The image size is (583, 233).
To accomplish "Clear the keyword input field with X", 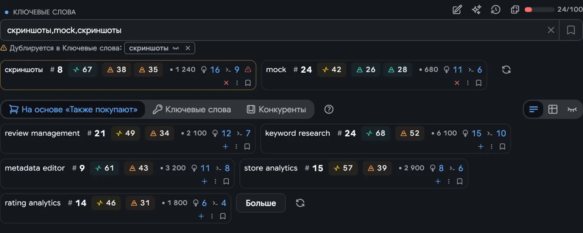I will [x=551, y=30].
